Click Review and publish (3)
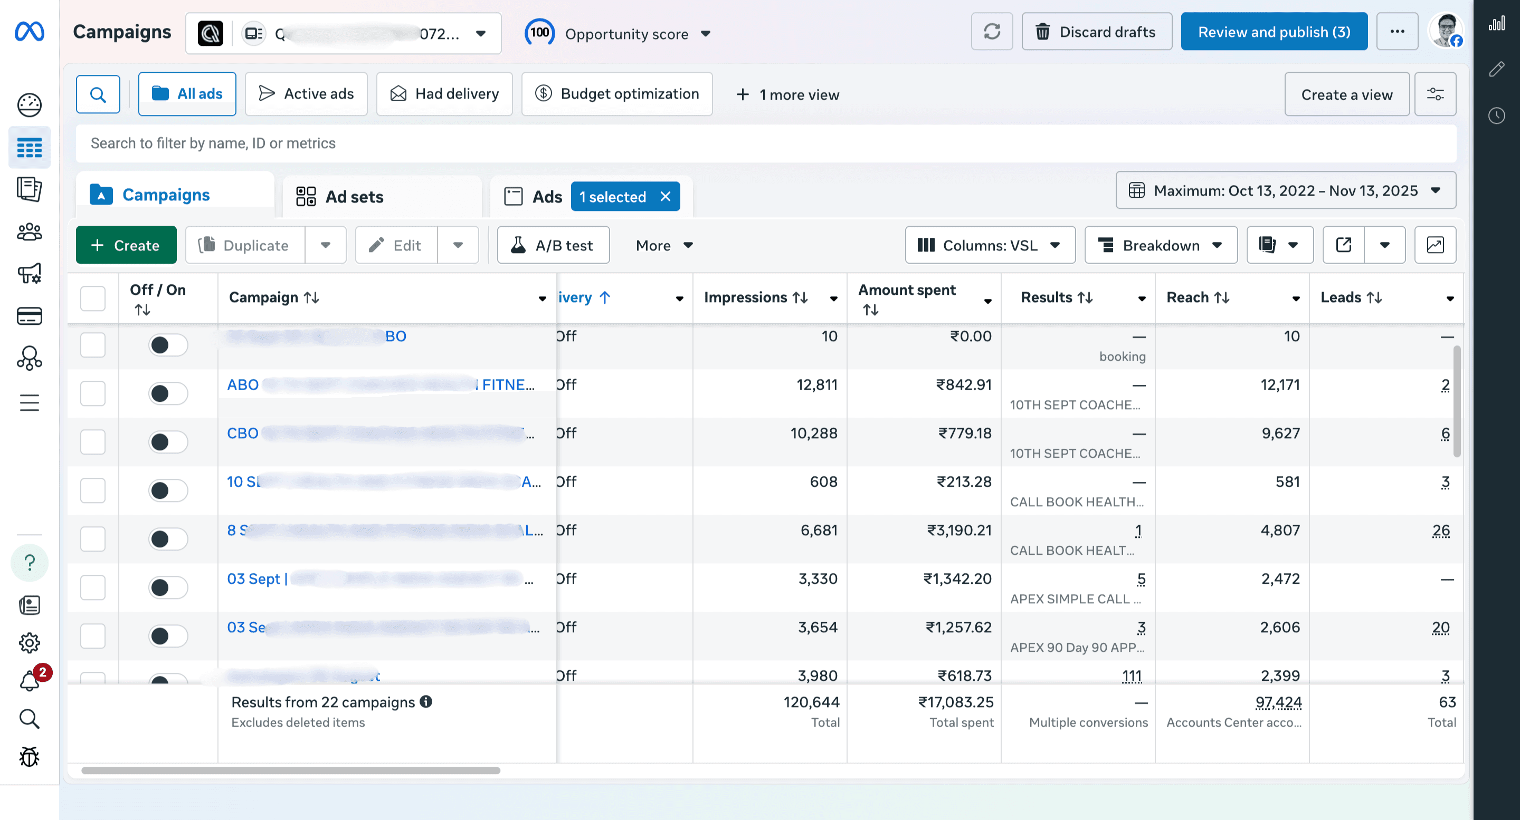 click(x=1274, y=31)
